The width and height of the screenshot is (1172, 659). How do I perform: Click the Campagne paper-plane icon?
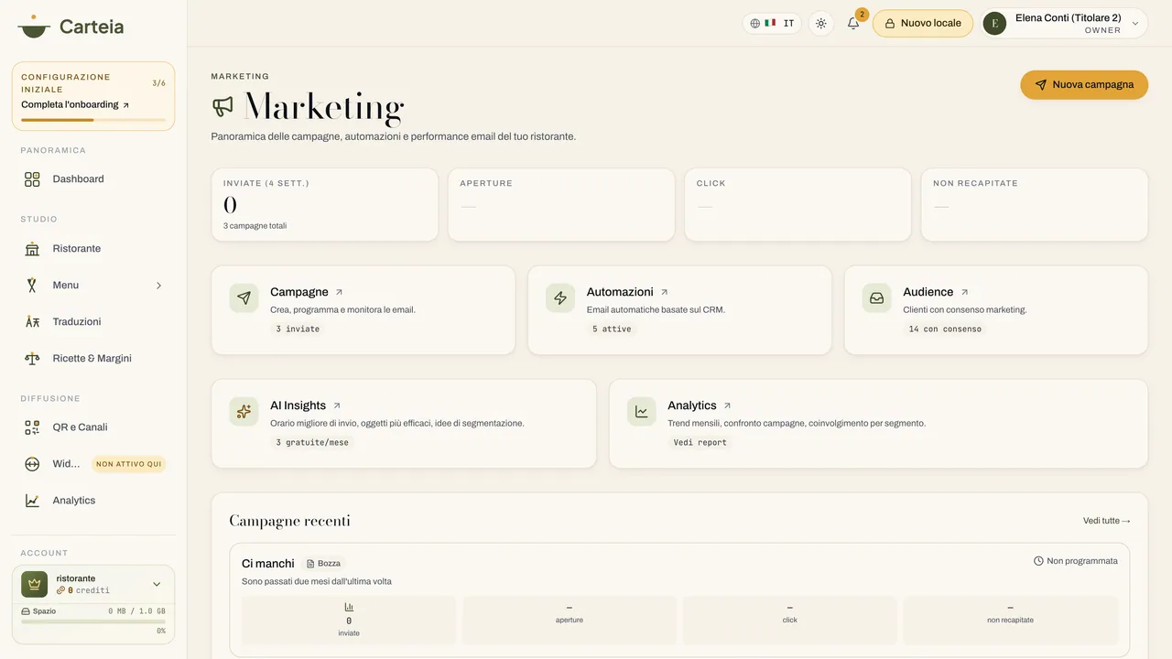(244, 298)
